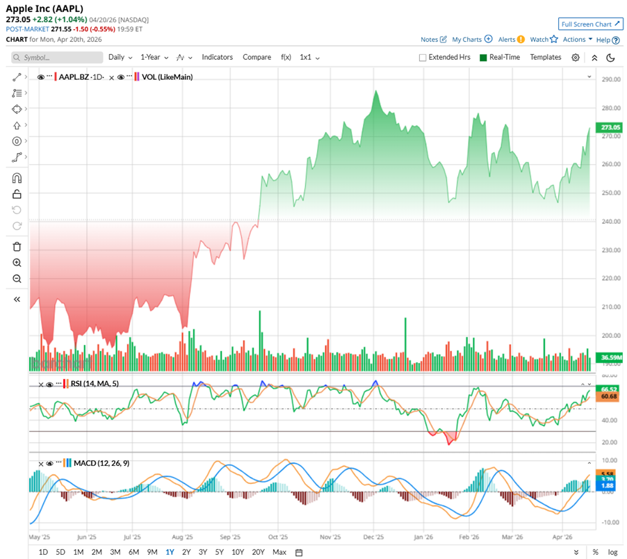Screen dimensions: 627x559
Task: Toggle Real-Time data green box
Action: (483, 58)
